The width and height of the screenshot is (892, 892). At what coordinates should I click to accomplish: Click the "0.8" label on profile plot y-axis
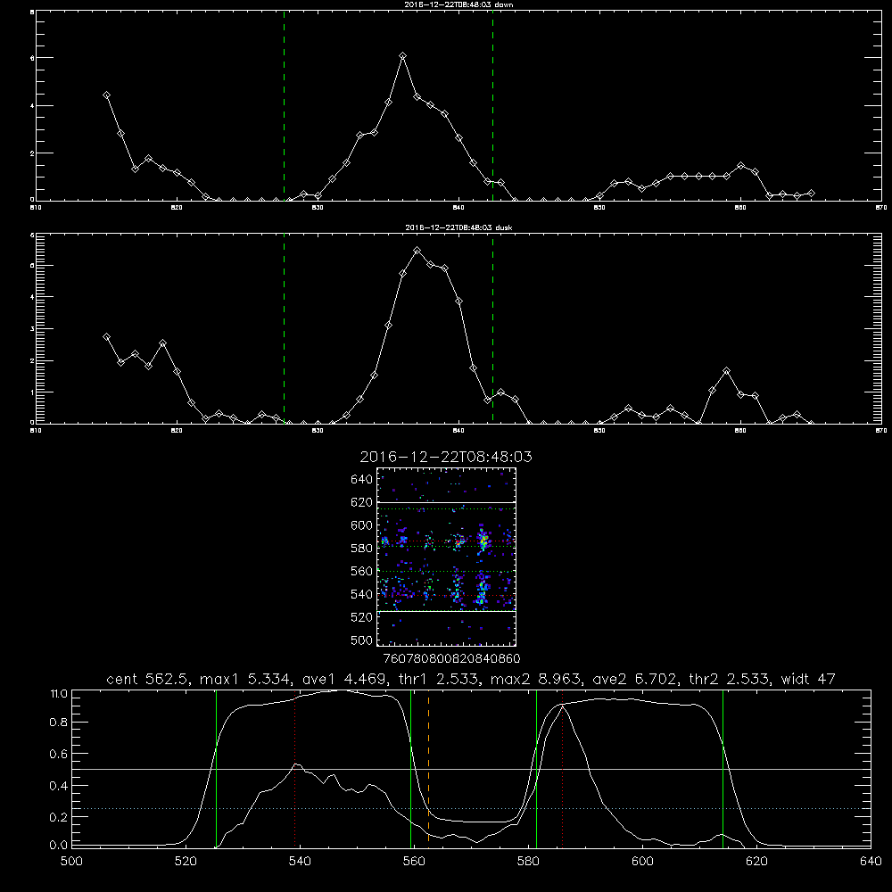(x=59, y=722)
